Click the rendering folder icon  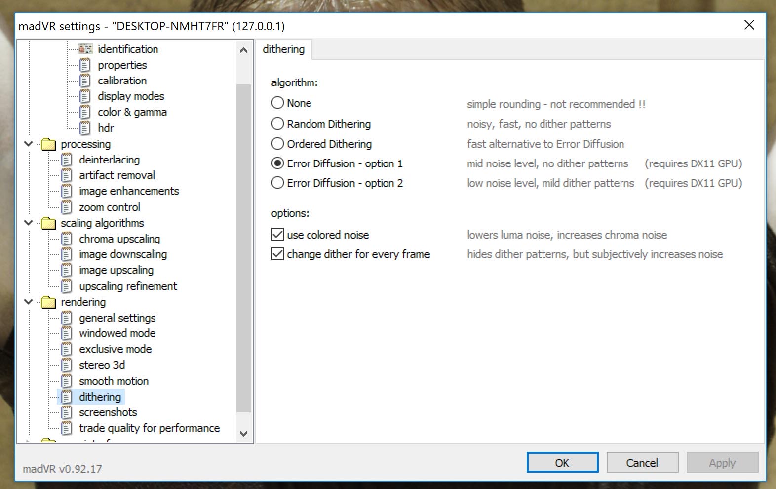click(x=48, y=302)
